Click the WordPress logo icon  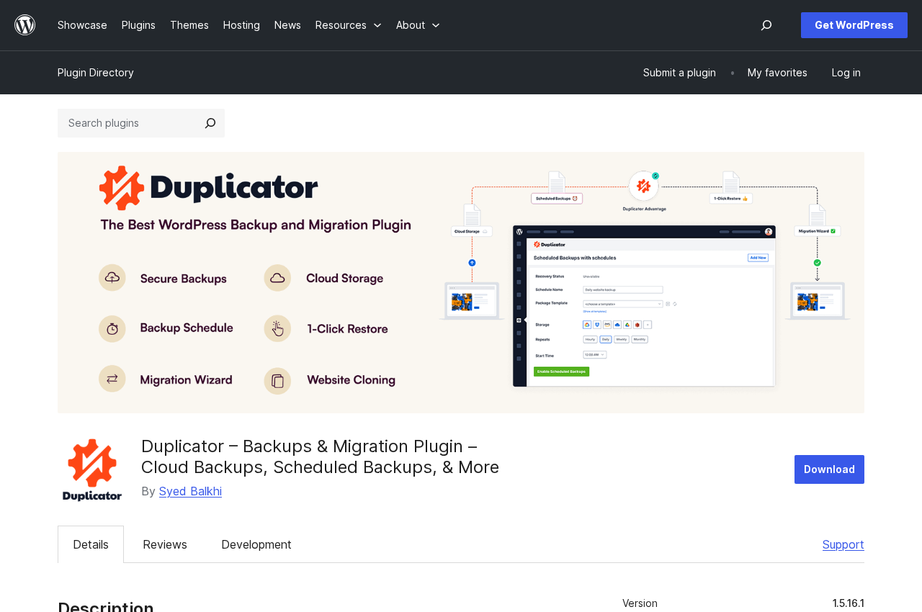point(25,25)
